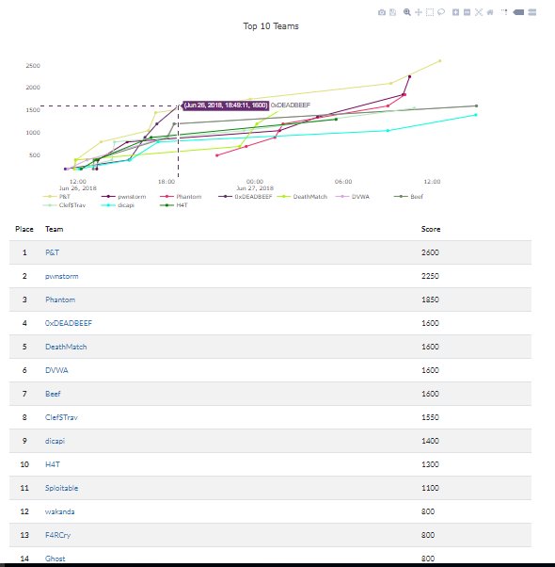
Task: Click the 06:00 x-axis tick label
Action: coord(343,182)
